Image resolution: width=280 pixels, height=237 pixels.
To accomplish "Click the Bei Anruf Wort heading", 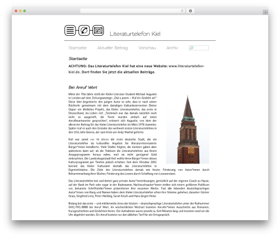I will [x=83, y=87].
